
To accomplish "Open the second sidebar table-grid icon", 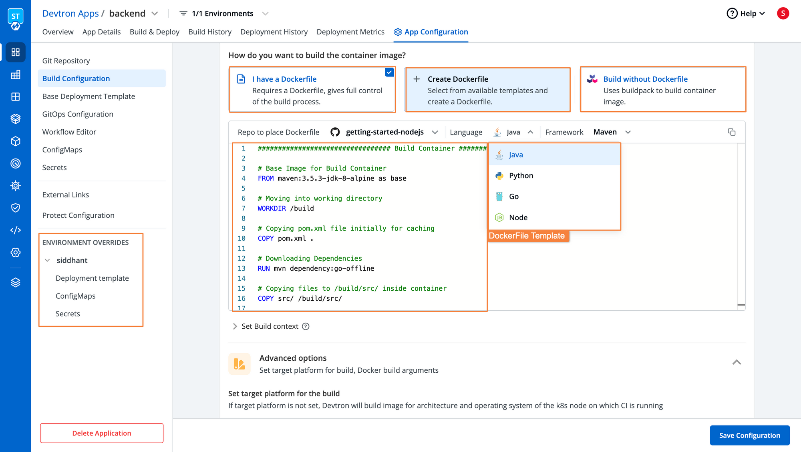I will coord(16,74).
